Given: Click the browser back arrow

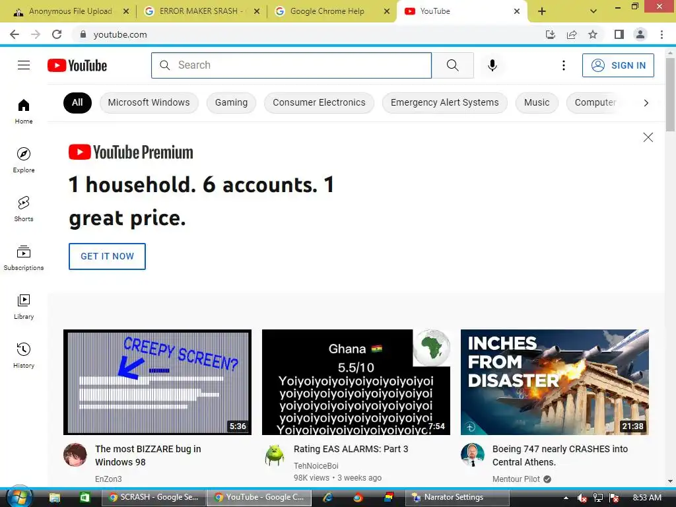Looking at the screenshot, I should pos(15,34).
